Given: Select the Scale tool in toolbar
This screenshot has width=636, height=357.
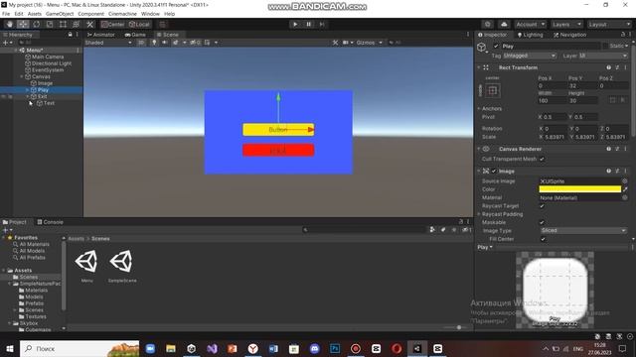Looking at the screenshot, I should tap(50, 24).
